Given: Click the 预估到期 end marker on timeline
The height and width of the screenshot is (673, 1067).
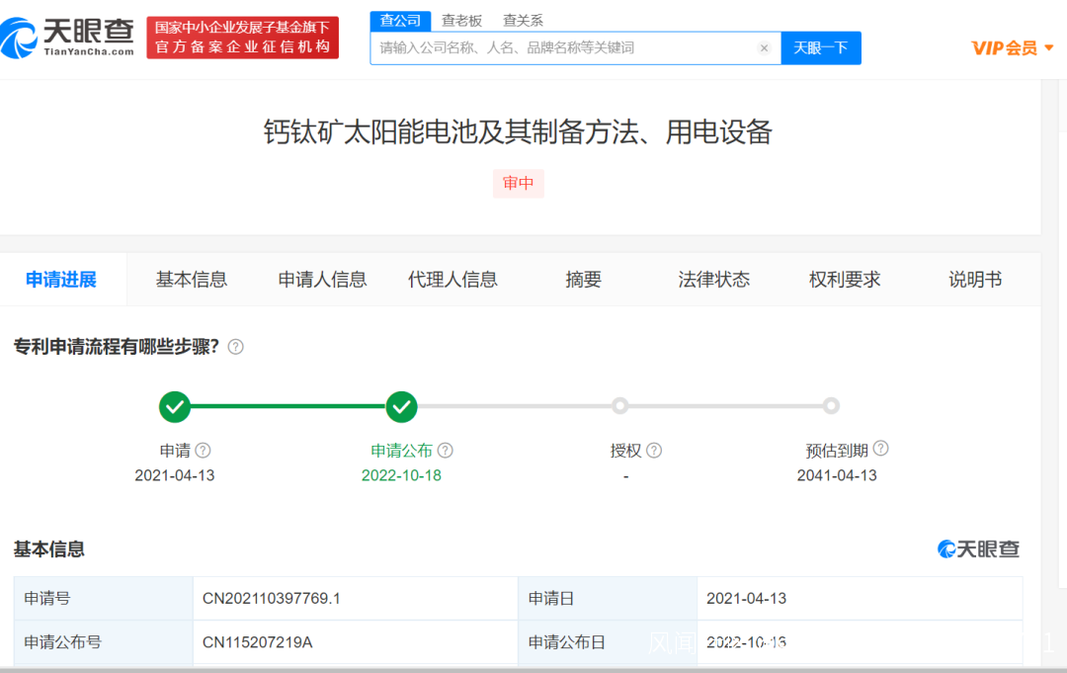Looking at the screenshot, I should pyautogui.click(x=831, y=406).
